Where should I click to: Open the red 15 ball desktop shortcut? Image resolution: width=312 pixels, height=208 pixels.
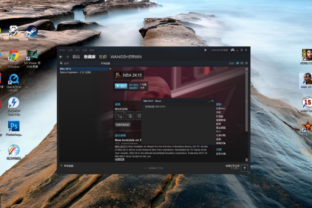pos(307,105)
